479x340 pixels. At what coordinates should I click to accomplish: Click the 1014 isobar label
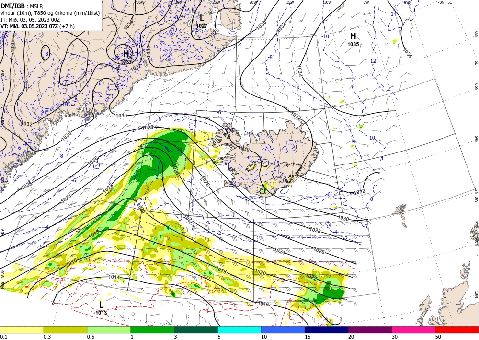point(114,277)
